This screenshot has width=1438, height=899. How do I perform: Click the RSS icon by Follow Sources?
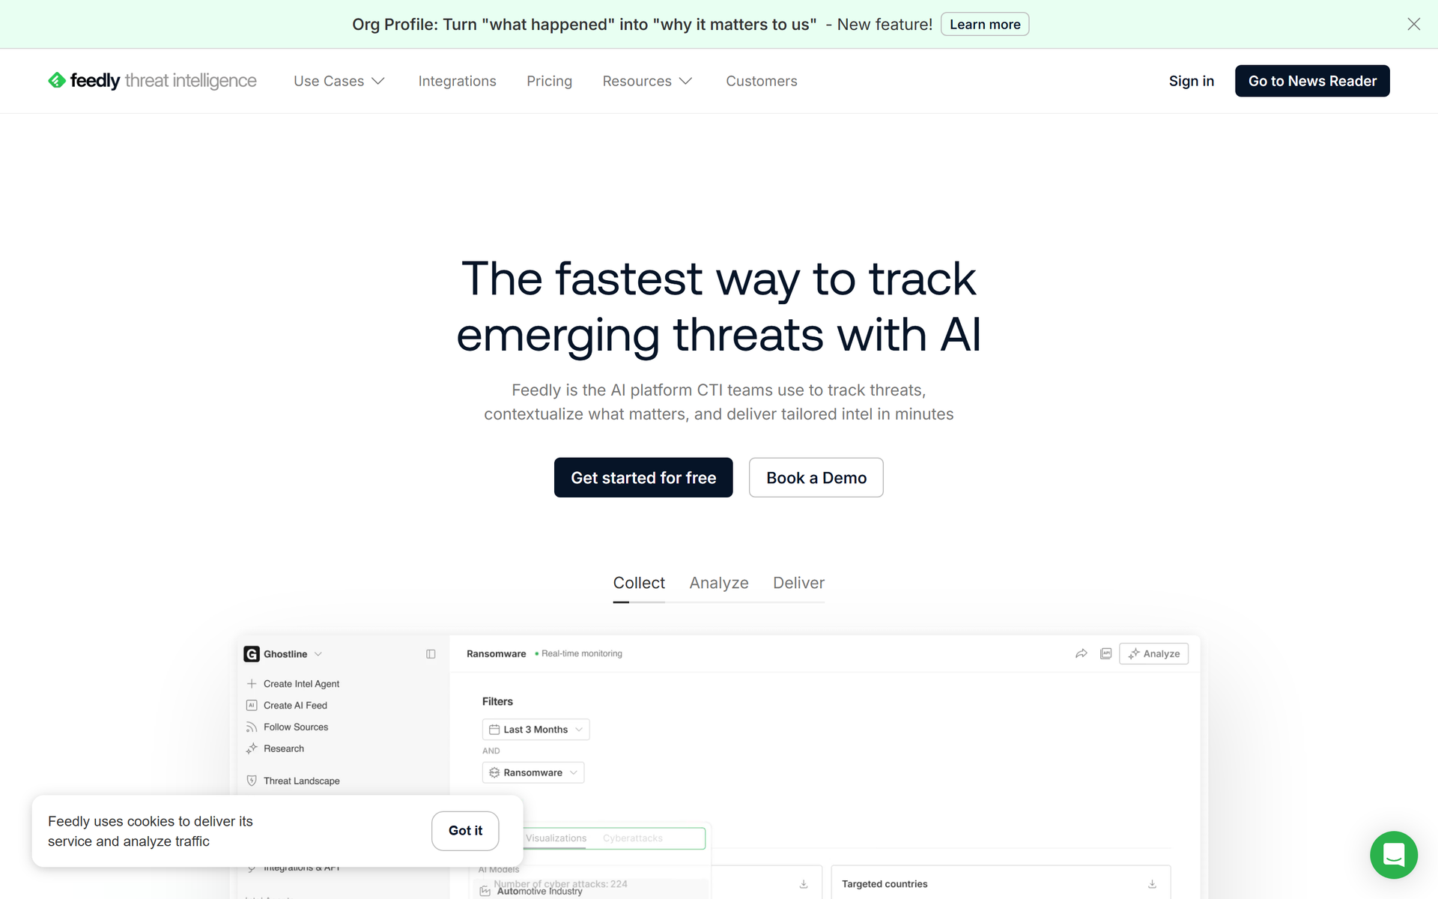click(252, 727)
